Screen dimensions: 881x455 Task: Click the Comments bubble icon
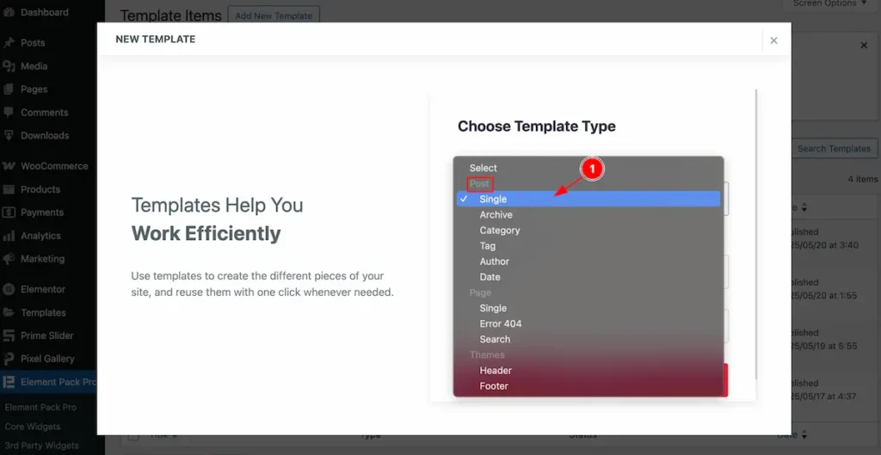tap(9, 113)
